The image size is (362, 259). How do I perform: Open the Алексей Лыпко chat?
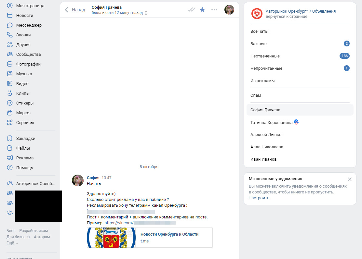point(300,135)
